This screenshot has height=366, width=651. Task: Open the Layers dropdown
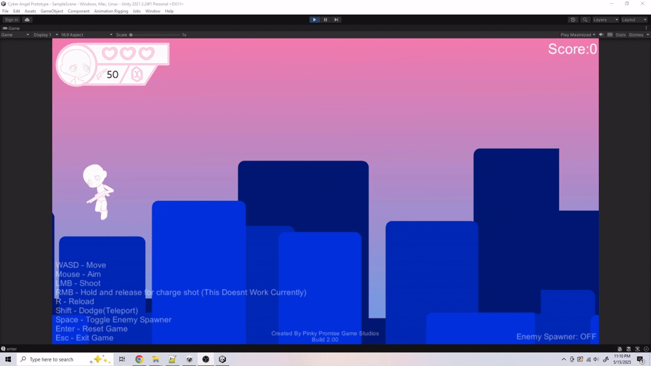[605, 20]
